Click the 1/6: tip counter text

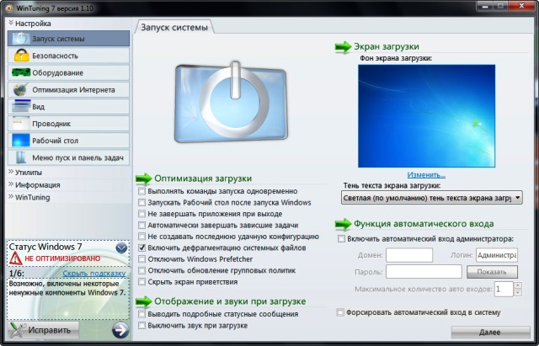coord(17,274)
